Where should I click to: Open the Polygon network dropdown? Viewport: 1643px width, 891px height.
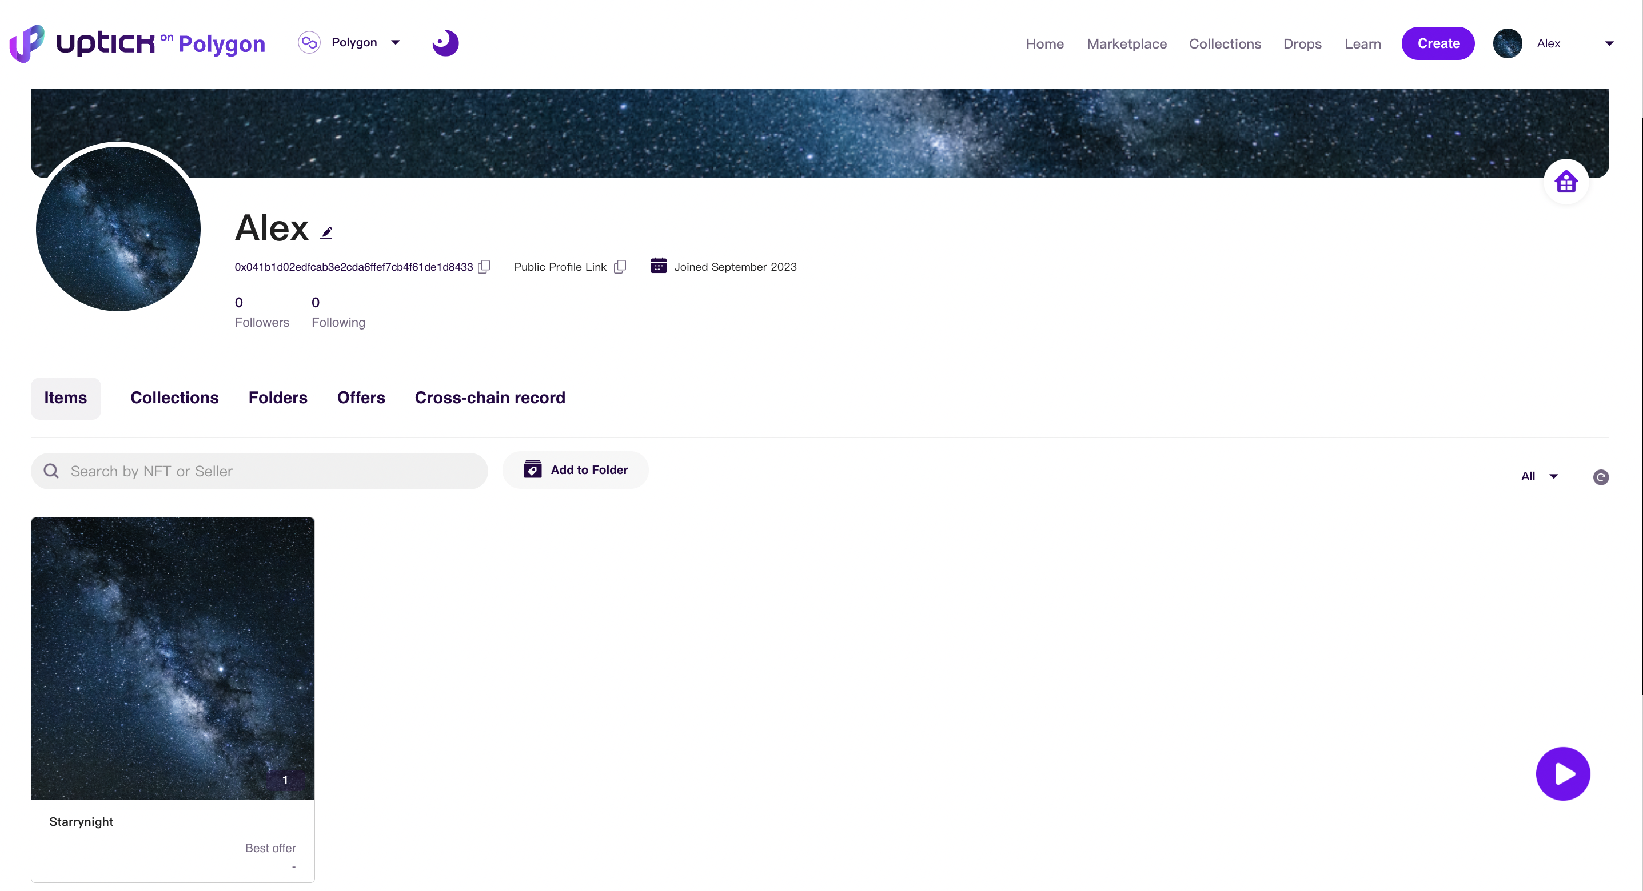point(354,43)
